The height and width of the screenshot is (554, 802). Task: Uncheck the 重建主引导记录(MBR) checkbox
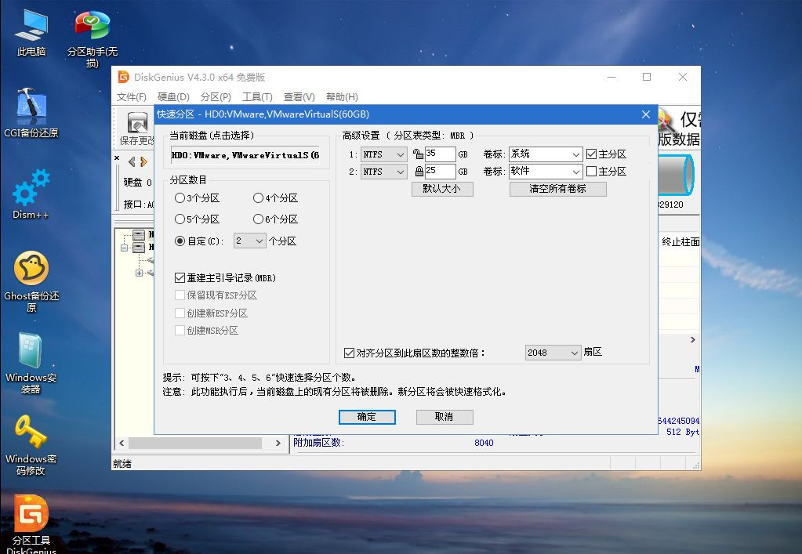pyautogui.click(x=180, y=277)
